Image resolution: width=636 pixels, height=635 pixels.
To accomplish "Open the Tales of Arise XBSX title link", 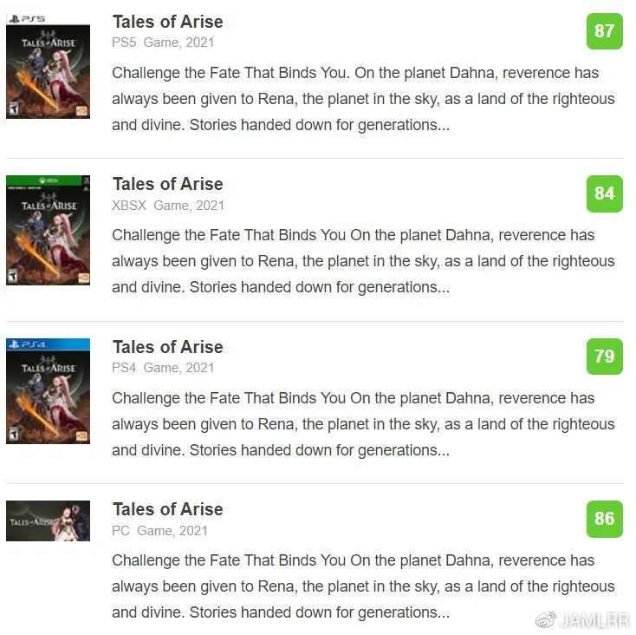I will coord(167,184).
